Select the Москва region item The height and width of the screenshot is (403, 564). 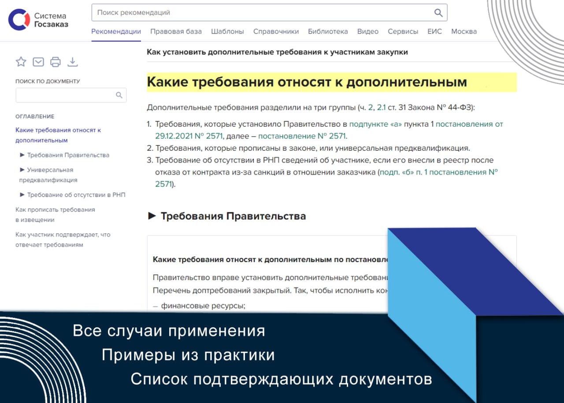[x=464, y=31]
